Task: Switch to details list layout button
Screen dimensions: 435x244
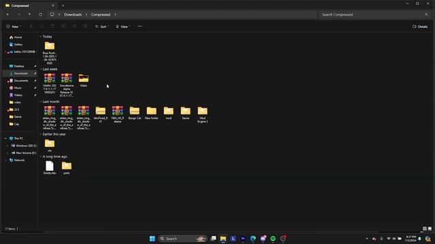Action: click(x=424, y=228)
